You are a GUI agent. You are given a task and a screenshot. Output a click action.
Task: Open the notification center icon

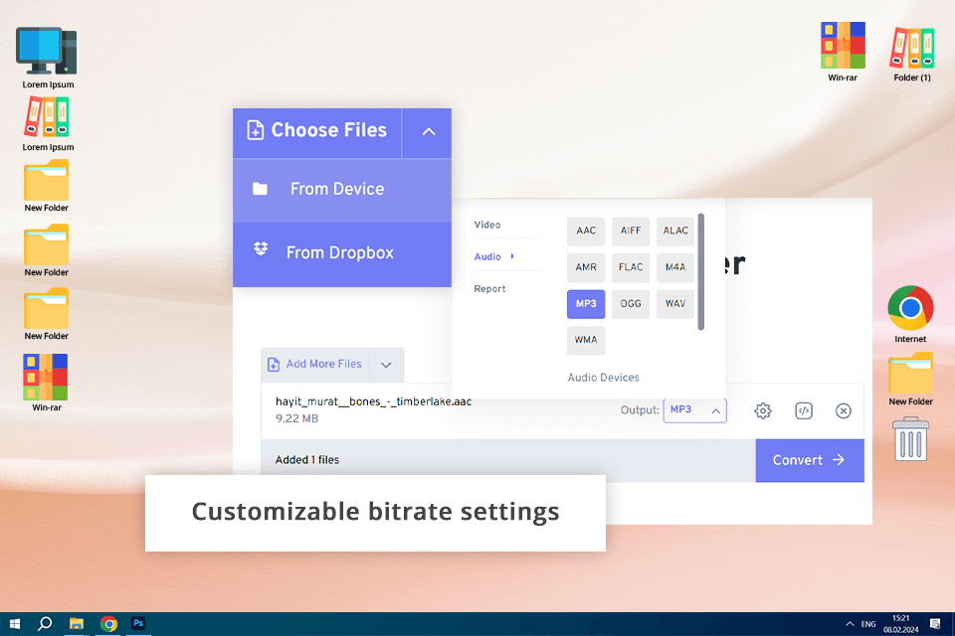click(x=935, y=624)
